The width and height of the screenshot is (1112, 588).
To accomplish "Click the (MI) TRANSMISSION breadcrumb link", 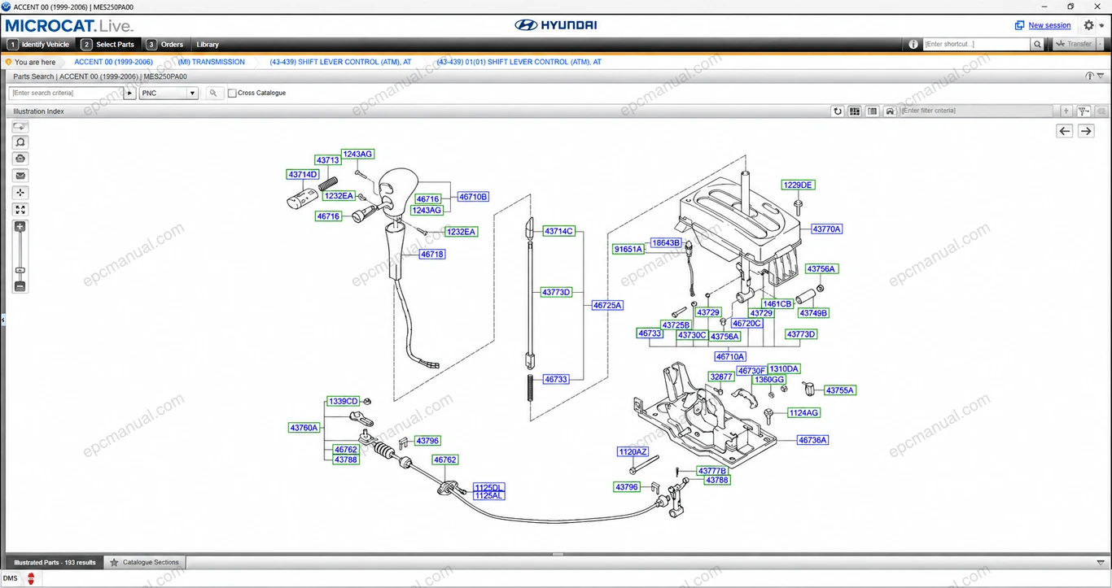I will 212,62.
